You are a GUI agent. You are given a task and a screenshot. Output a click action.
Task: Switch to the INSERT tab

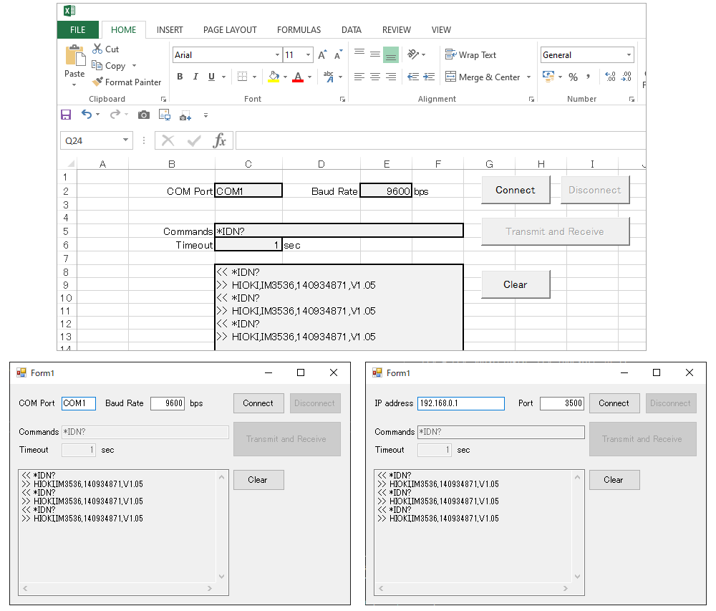click(x=170, y=29)
